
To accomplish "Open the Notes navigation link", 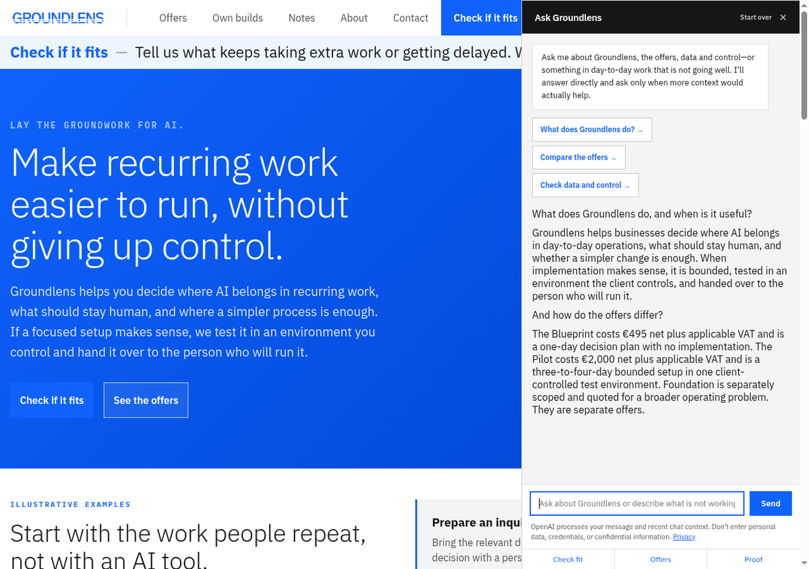I will coord(301,18).
